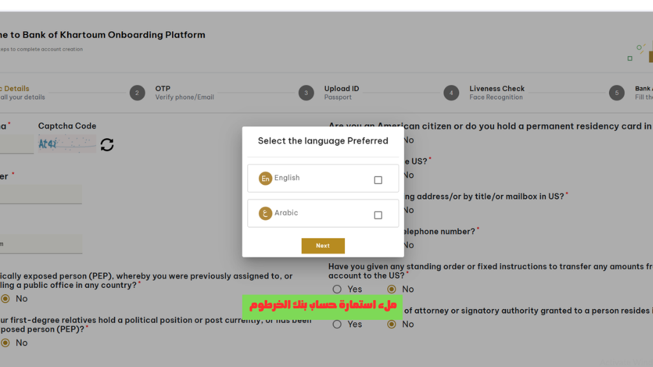Viewport: 653px width, 367px height.
Task: Tick the English language checkbox
Action: [378, 180]
